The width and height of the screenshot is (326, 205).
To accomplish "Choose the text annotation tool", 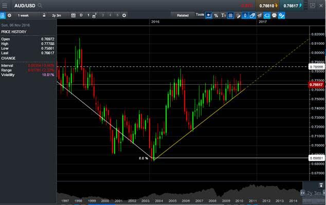I will tap(223, 15).
